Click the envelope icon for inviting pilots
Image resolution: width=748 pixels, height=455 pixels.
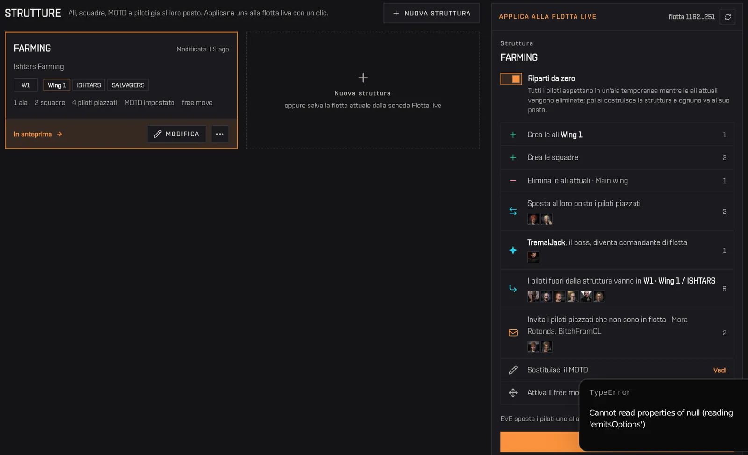[x=513, y=333]
